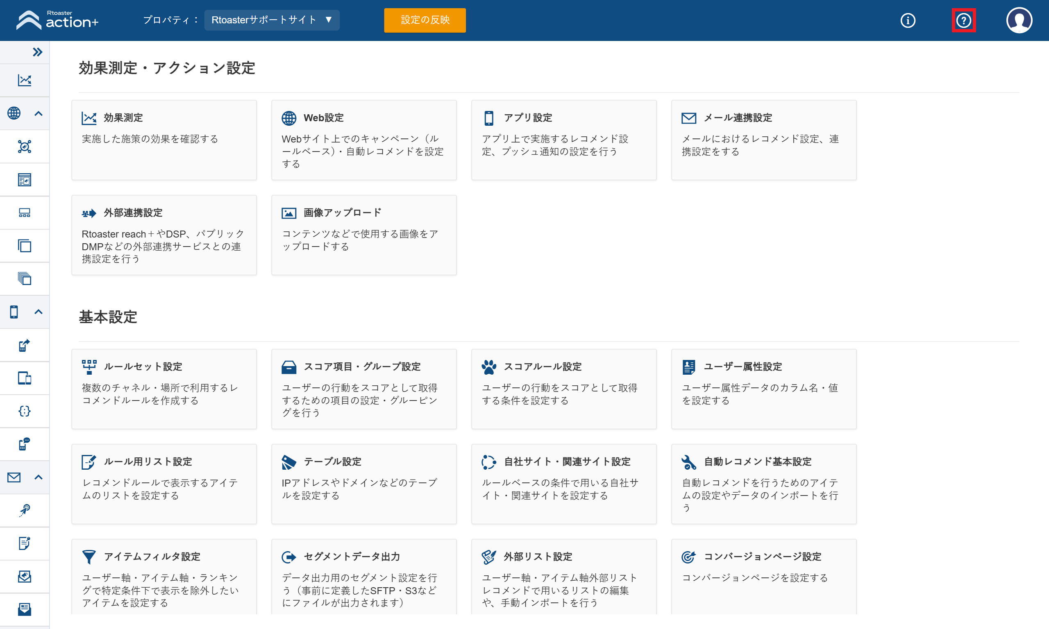Viewport: 1049px width, 629px height.
Task: Open the property dropdown Rtoasterサポートサイト
Action: pyautogui.click(x=272, y=20)
